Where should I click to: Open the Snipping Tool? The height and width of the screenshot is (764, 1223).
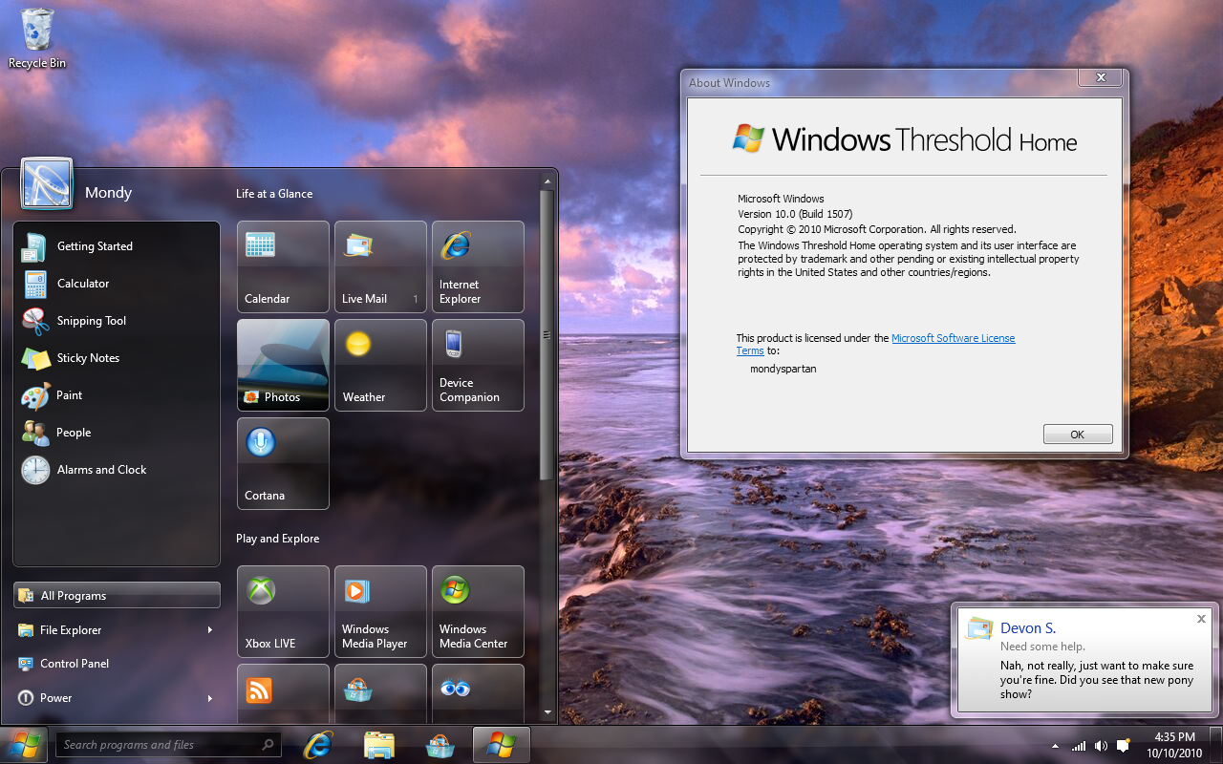pyautogui.click(x=117, y=321)
